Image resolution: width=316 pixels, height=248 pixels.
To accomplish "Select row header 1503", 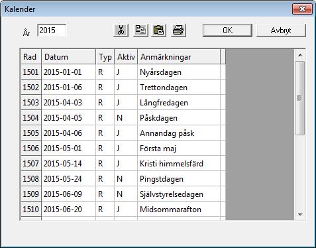I will click(x=31, y=103).
